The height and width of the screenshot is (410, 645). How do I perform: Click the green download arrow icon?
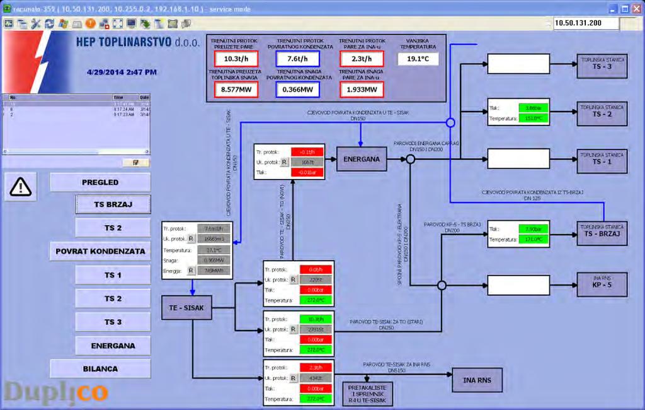(x=146, y=24)
